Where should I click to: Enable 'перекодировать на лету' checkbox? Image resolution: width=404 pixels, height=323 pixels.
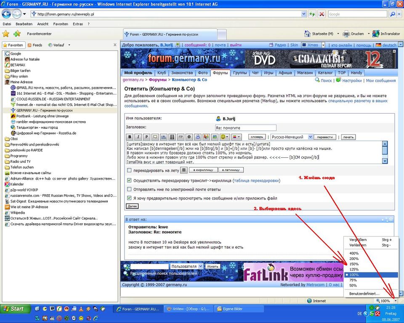pos(129,170)
